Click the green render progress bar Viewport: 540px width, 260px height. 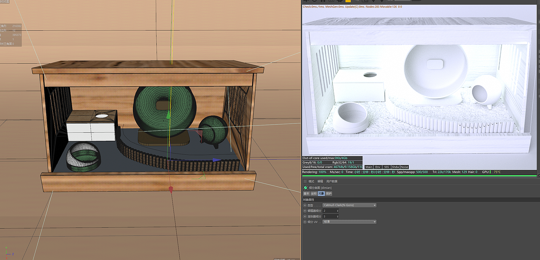pos(419,176)
